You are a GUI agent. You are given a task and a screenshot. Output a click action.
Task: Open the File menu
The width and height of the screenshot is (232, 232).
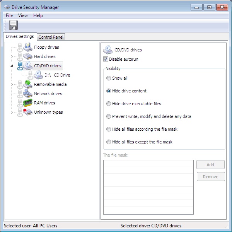[x=9, y=15]
